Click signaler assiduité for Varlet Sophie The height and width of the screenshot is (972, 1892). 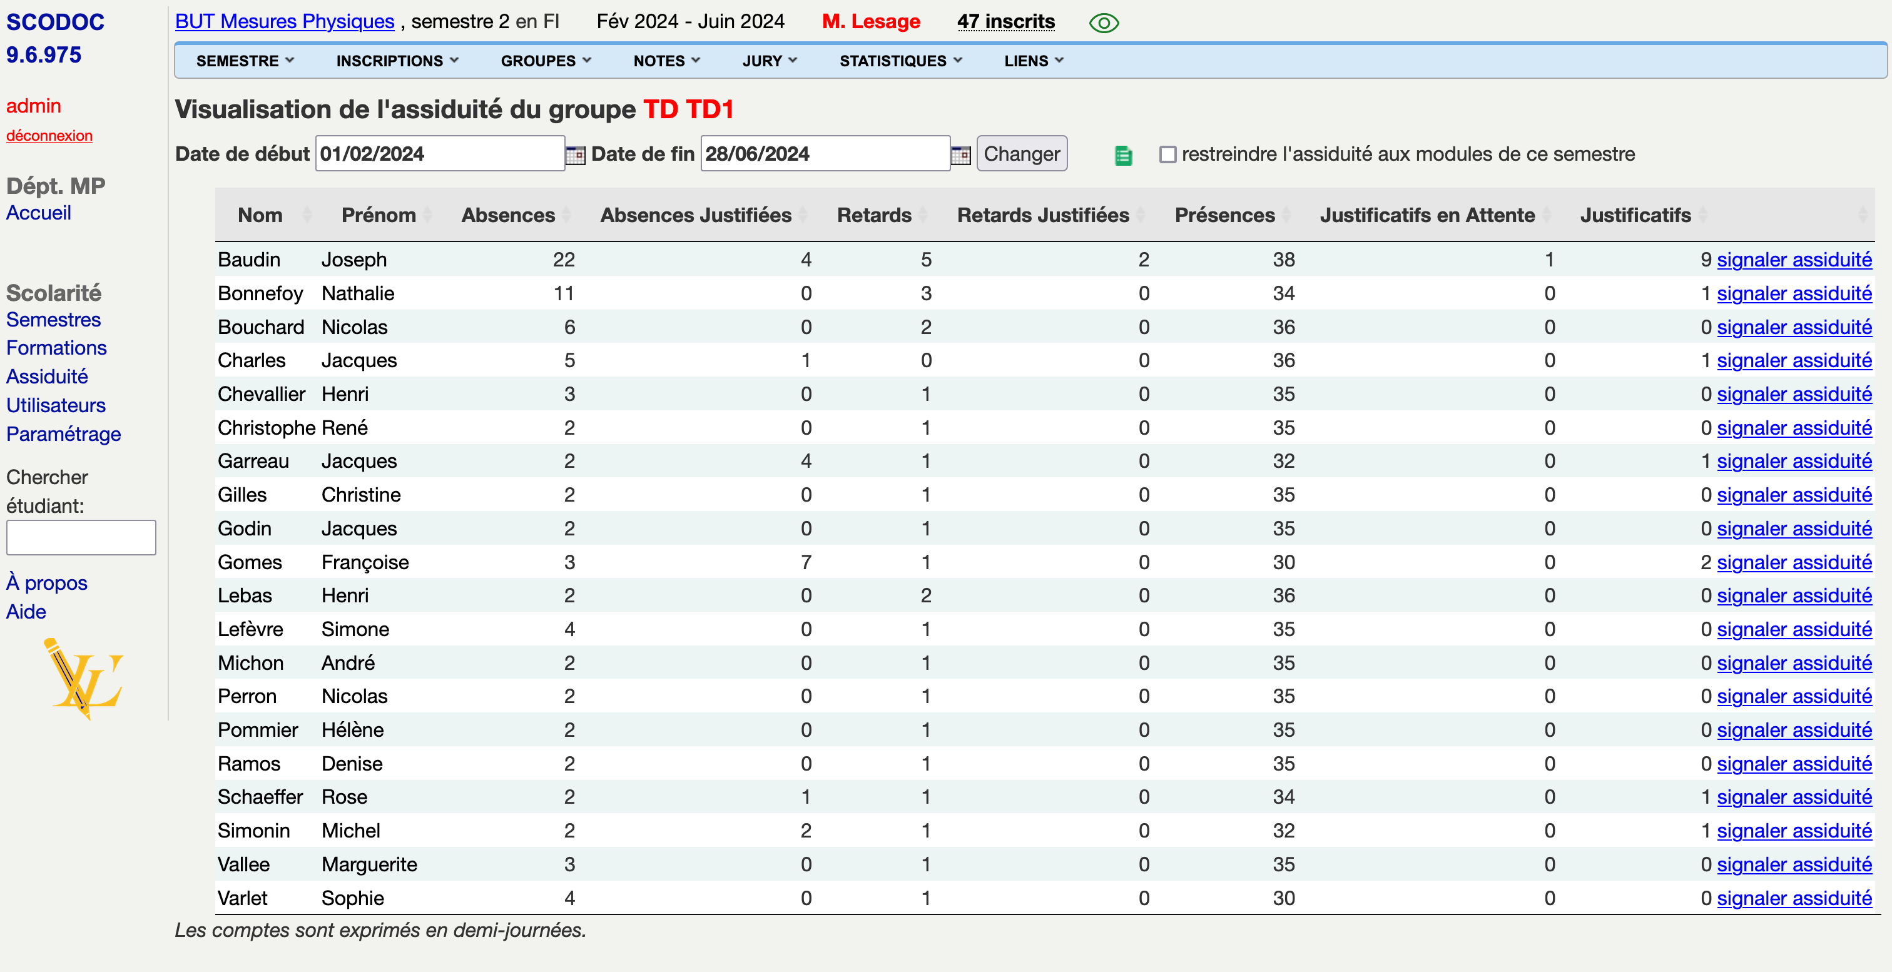point(1794,899)
